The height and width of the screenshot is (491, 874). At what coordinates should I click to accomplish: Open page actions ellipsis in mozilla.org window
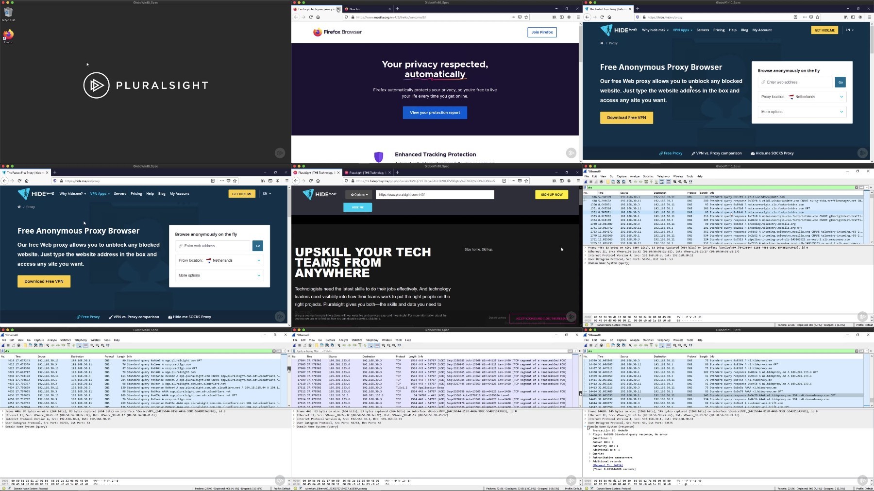513,17
